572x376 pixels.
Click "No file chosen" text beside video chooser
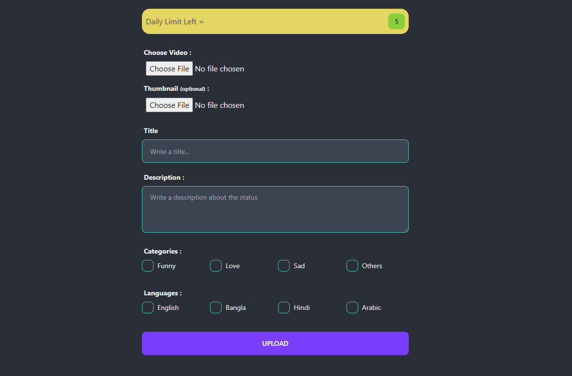point(220,69)
